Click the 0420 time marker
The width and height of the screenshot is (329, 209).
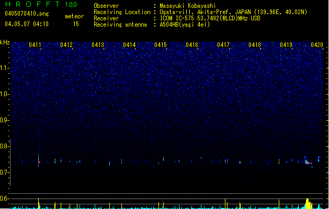317,45
